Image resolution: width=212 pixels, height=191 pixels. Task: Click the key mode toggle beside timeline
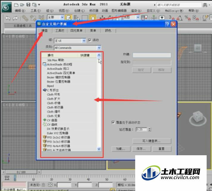[x=7, y=178]
